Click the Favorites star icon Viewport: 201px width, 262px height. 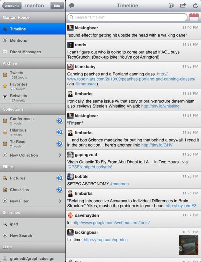pyautogui.click(x=5, y=86)
